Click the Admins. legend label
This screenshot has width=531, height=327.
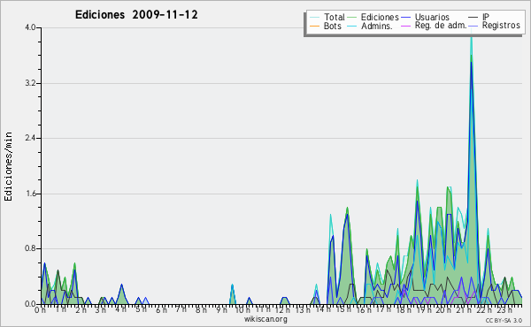point(377,26)
